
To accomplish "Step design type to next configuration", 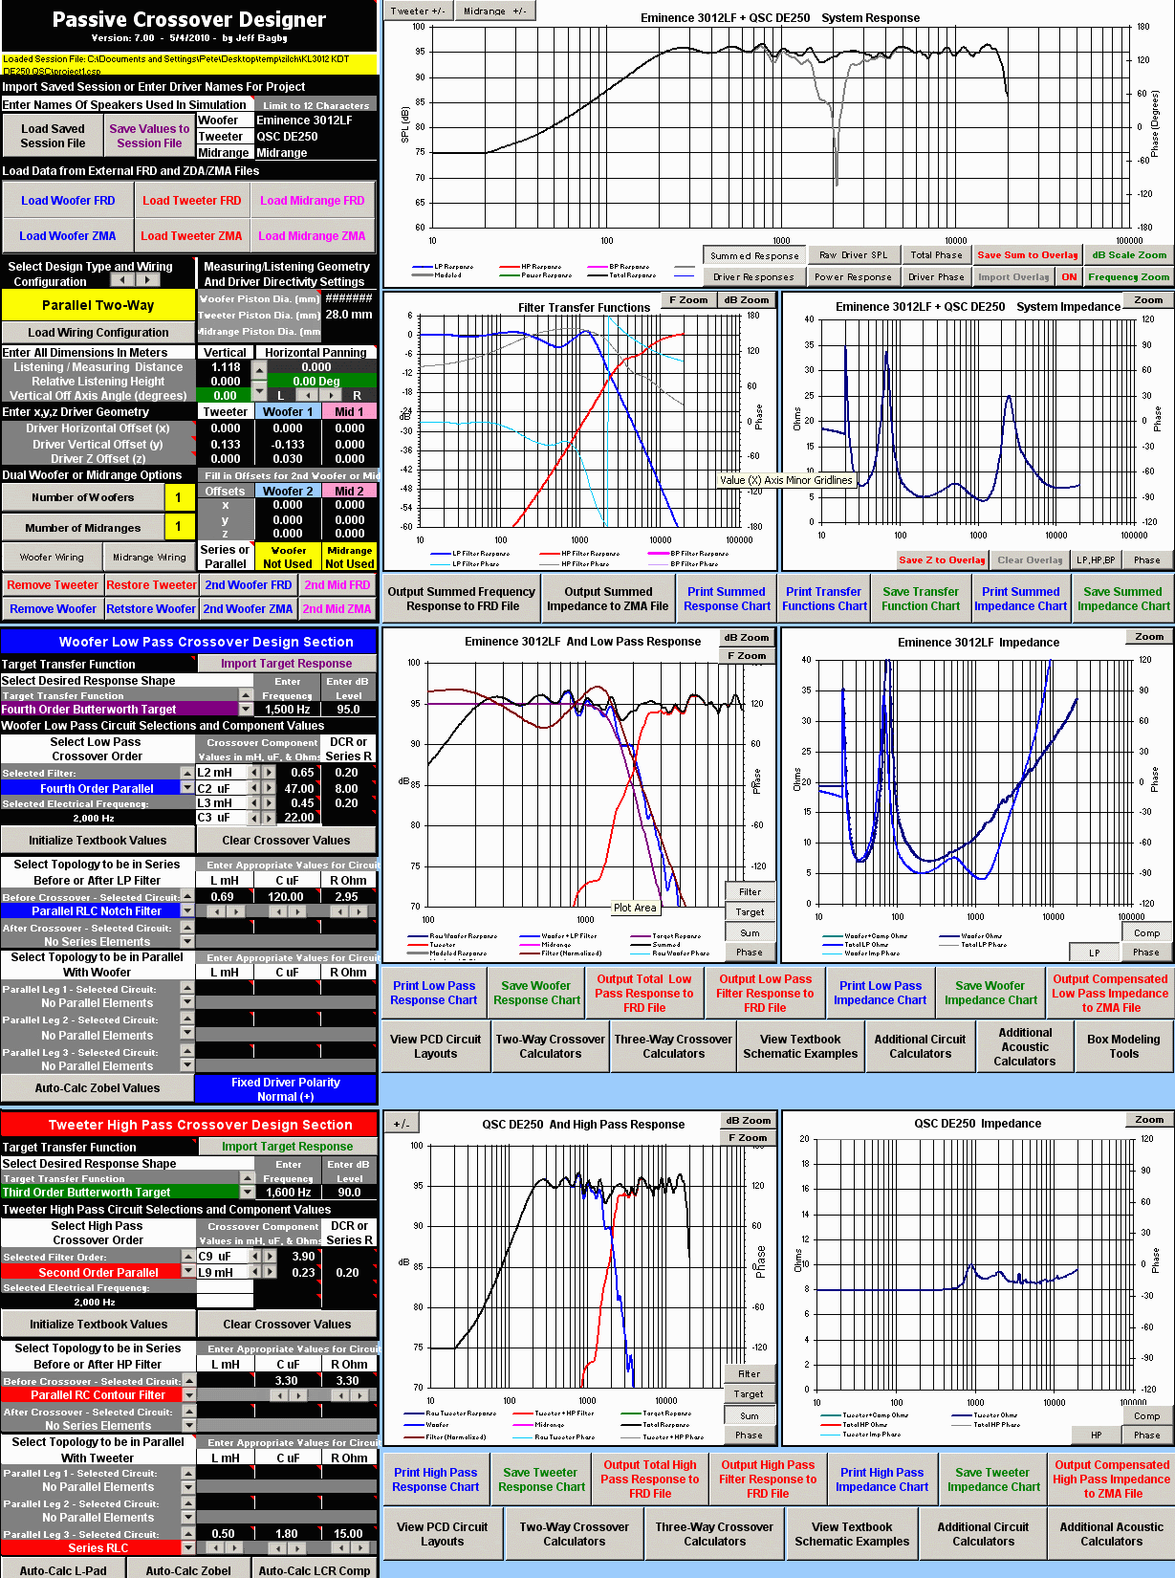I will coord(147,280).
